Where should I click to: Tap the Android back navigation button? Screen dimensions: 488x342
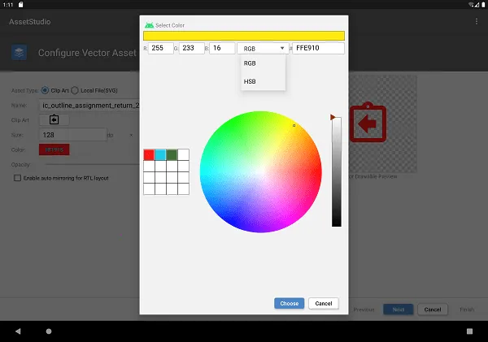18,331
